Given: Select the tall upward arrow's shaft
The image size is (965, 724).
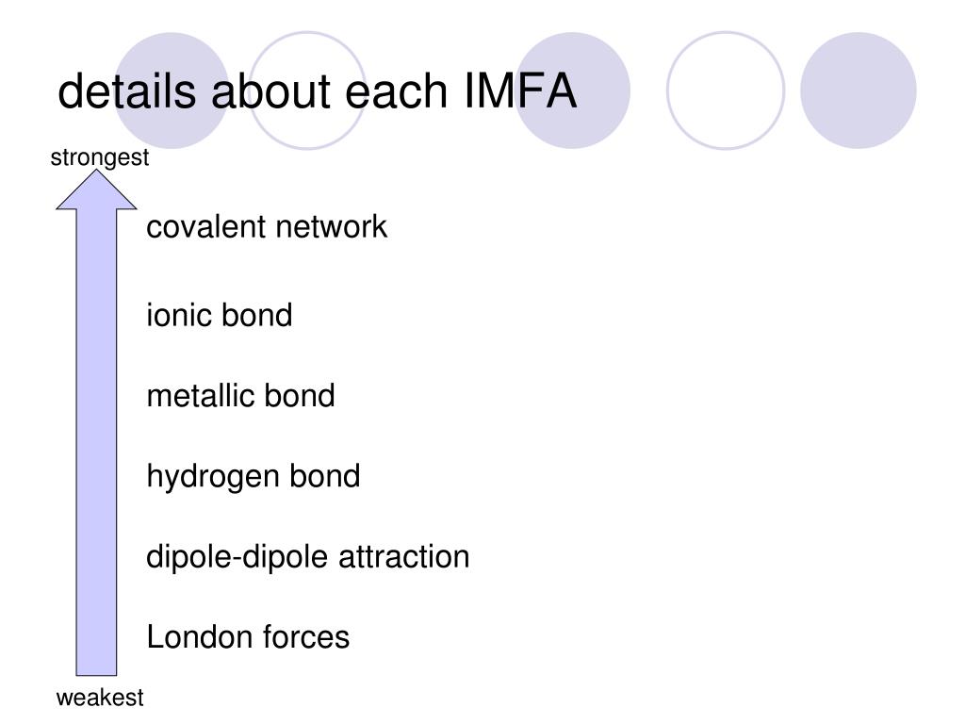Looking at the screenshot, I should [x=96, y=442].
